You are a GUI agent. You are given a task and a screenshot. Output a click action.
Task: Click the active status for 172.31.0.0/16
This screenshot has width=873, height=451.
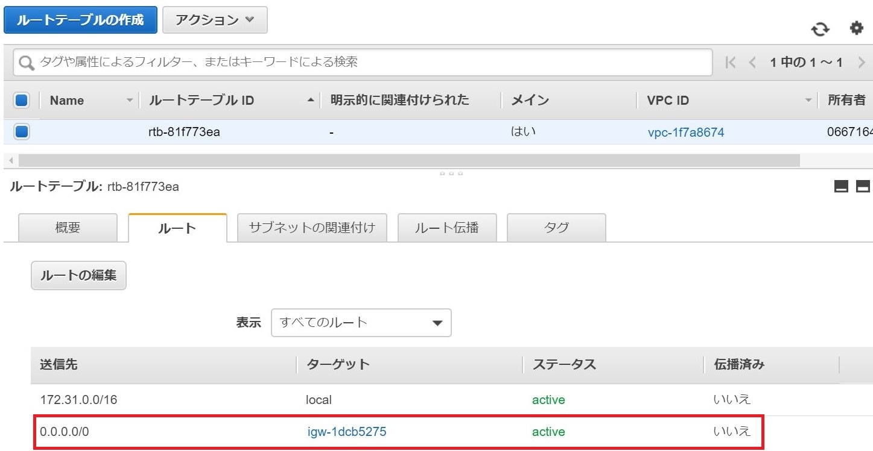tap(548, 400)
